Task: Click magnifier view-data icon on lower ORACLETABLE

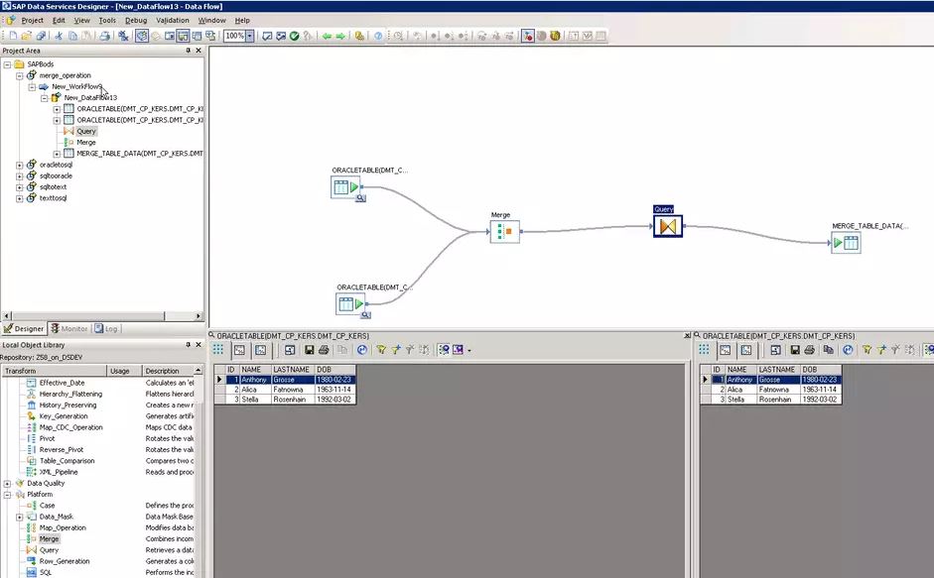Action: 365,315
